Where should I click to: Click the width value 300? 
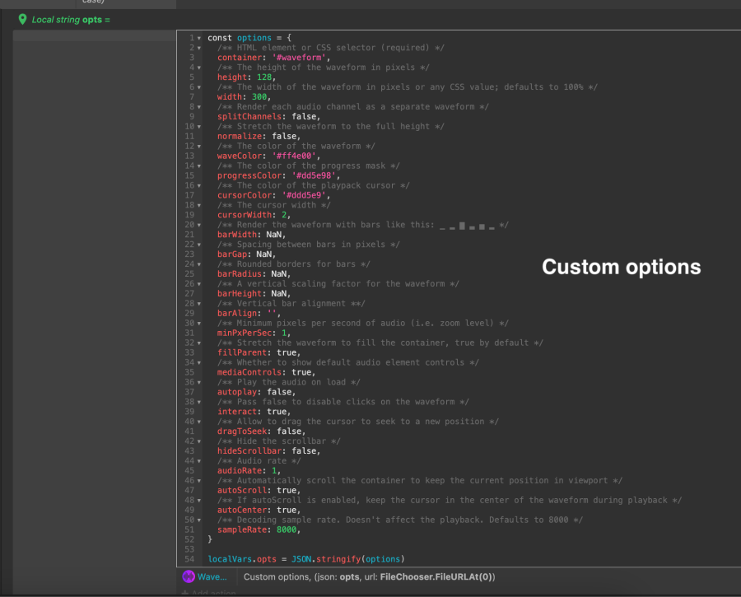259,97
